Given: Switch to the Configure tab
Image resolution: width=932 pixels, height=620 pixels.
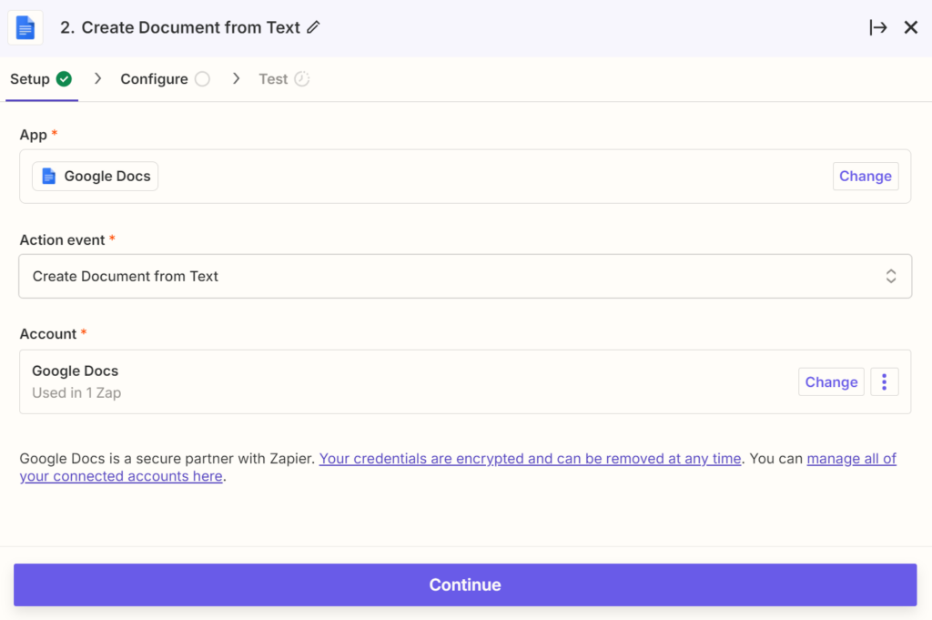Looking at the screenshot, I should pos(165,79).
